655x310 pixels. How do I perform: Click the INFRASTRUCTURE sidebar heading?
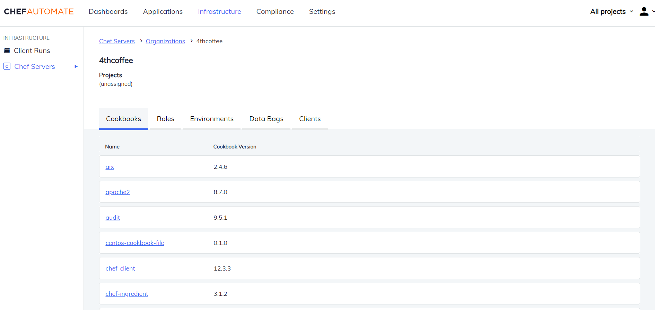tap(26, 38)
